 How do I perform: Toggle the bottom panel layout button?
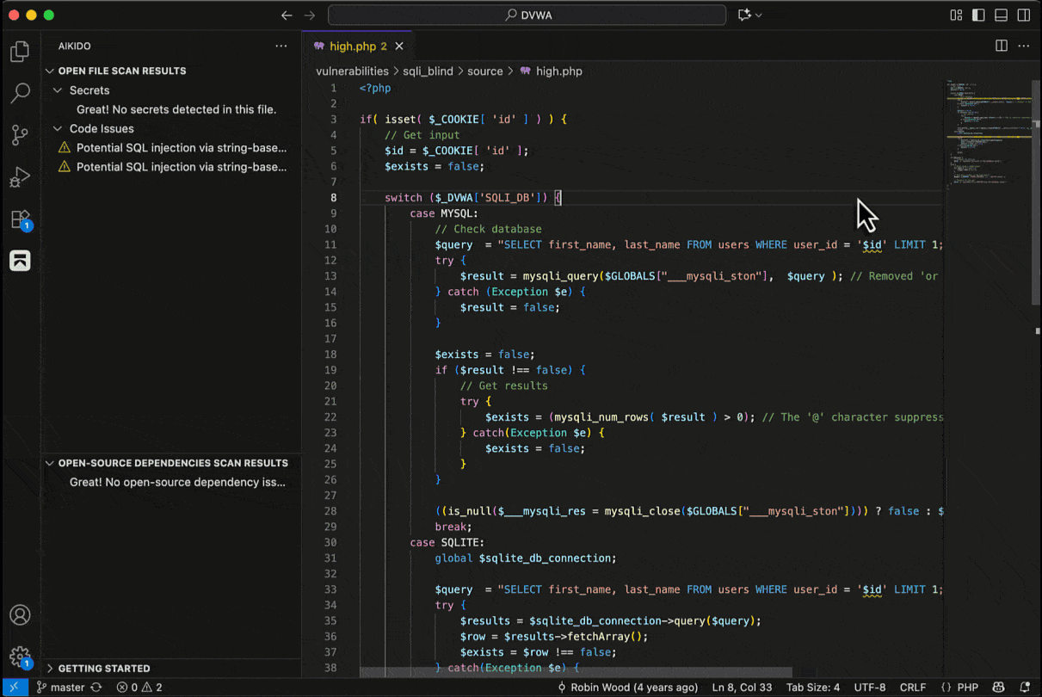1001,15
